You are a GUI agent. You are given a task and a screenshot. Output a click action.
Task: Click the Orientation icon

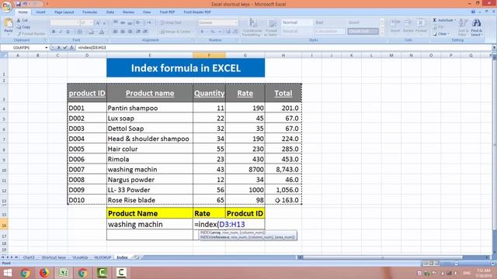(139, 22)
